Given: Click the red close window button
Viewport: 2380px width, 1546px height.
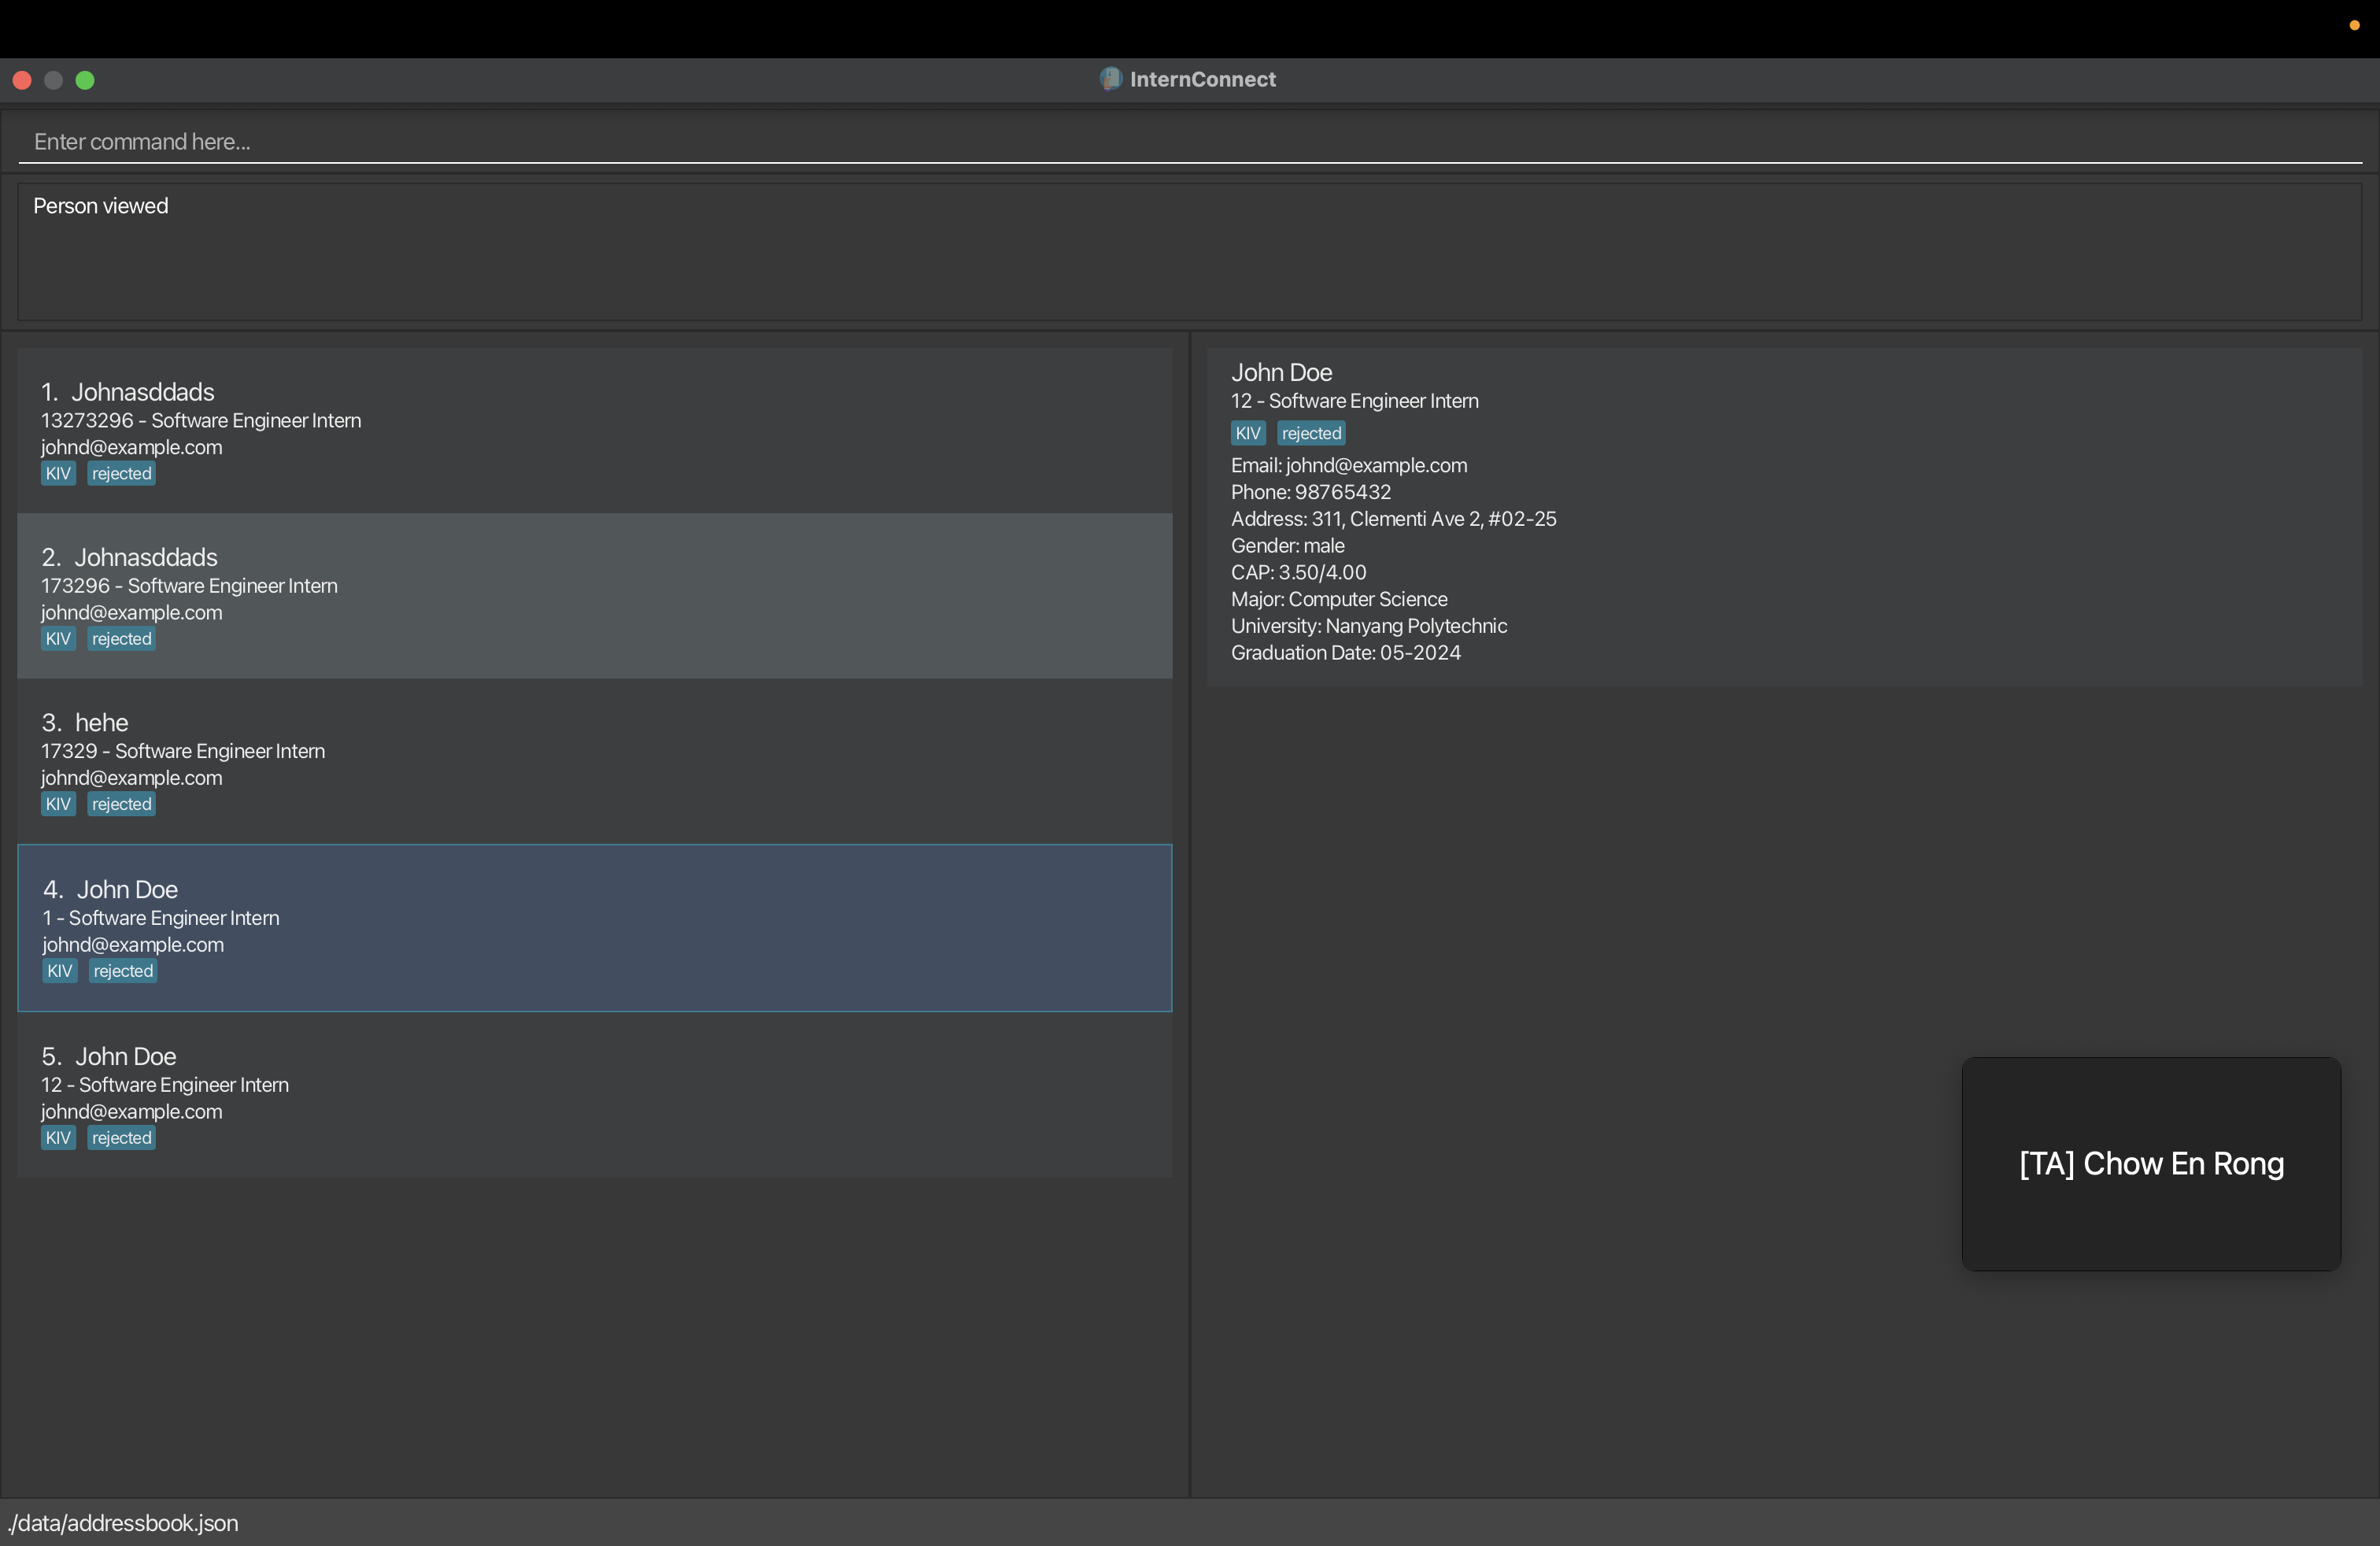Looking at the screenshot, I should (22, 80).
